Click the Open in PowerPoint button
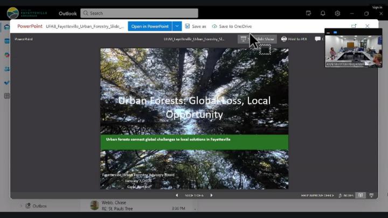This screenshot has width=388, height=218. pyautogui.click(x=150, y=26)
